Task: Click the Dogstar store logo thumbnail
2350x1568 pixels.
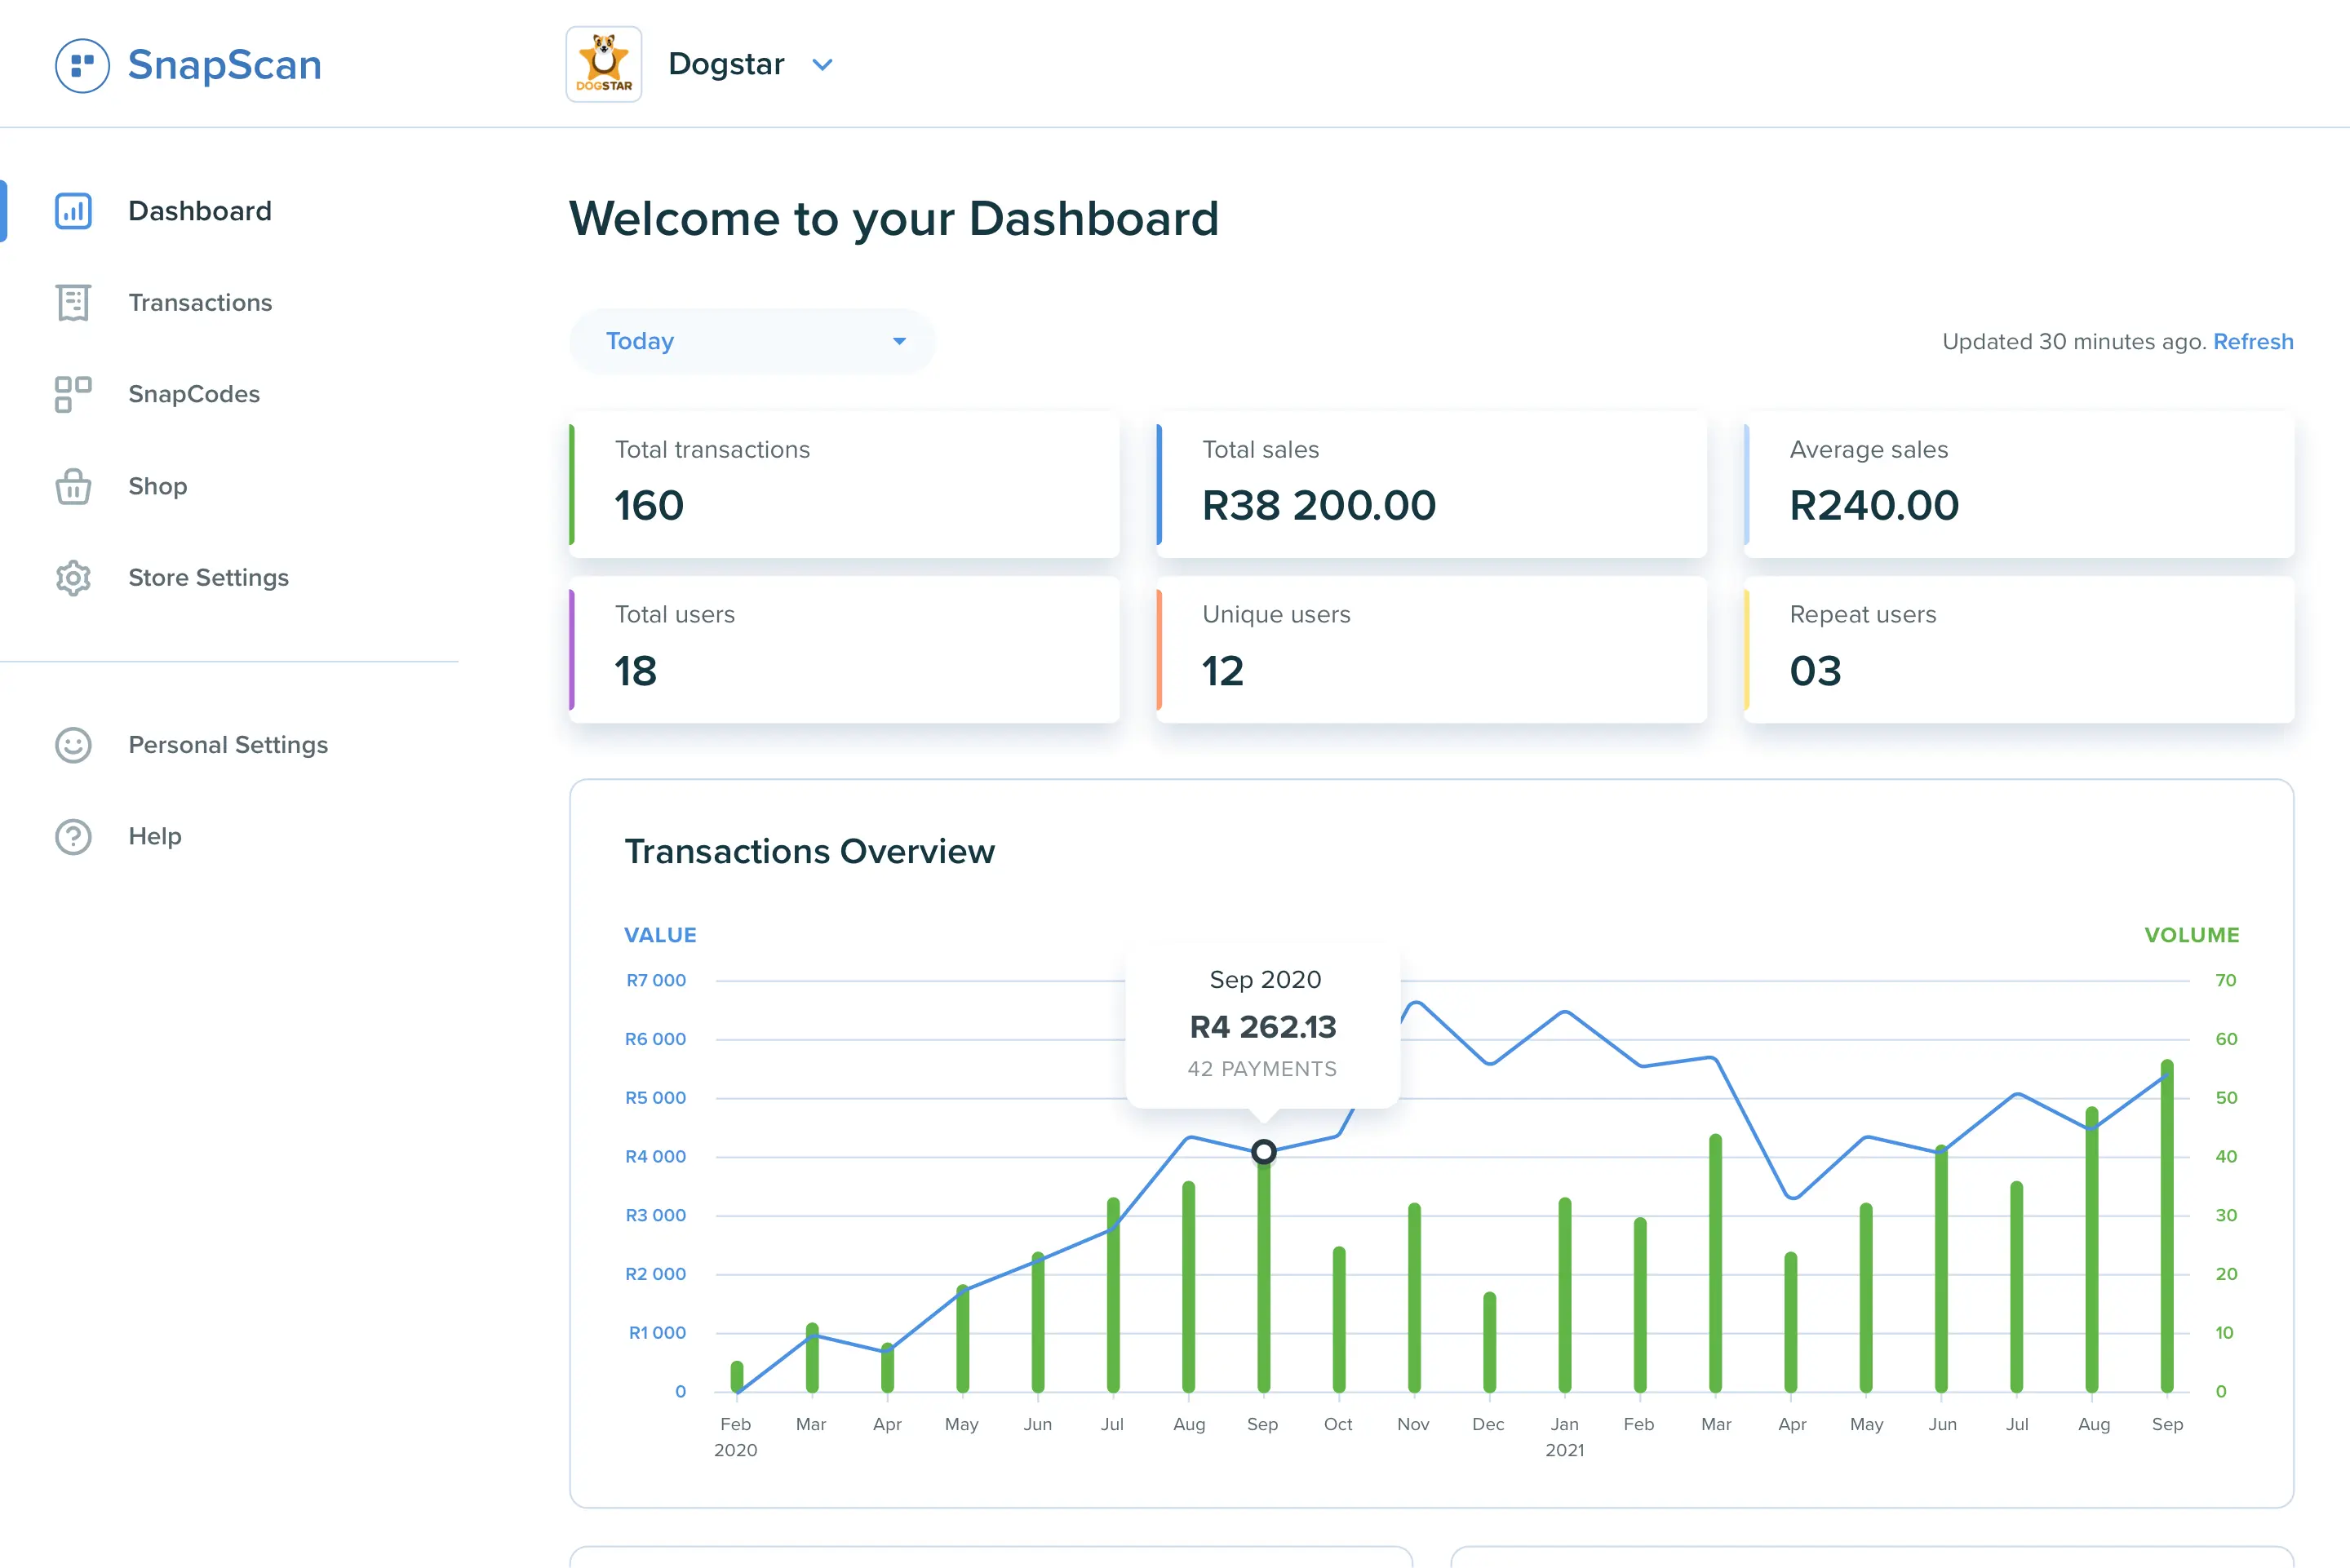Action: 603,63
